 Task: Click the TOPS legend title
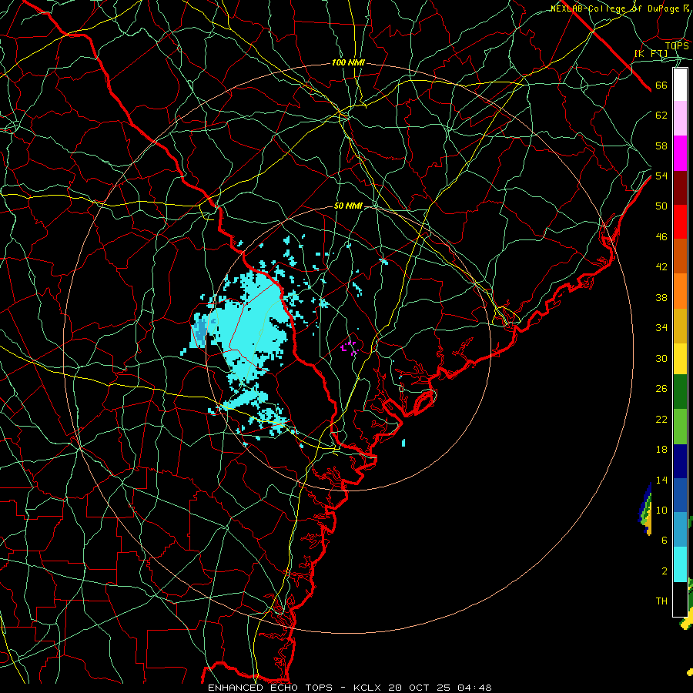click(x=677, y=45)
